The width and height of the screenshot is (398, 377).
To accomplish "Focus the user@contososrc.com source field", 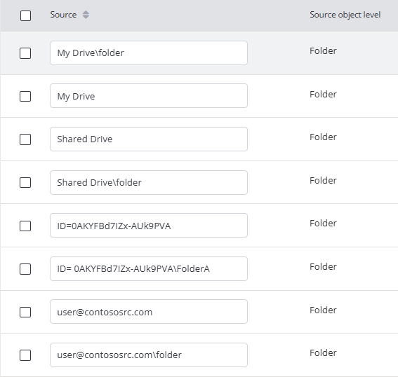I will (149, 312).
